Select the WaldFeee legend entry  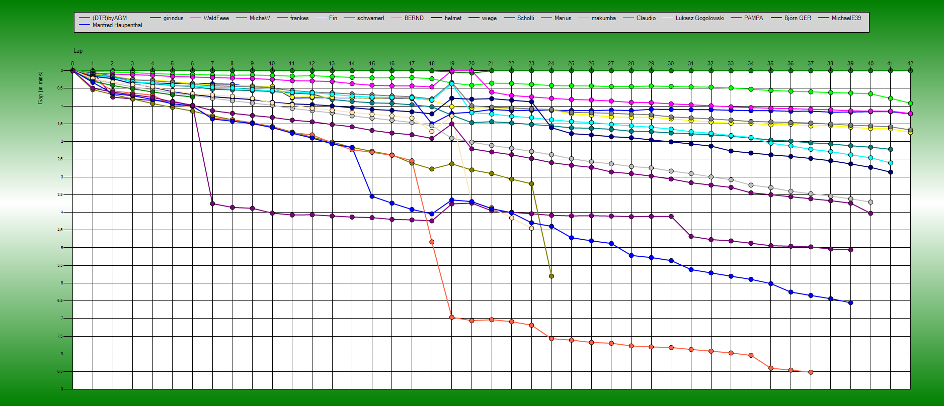tap(209, 18)
